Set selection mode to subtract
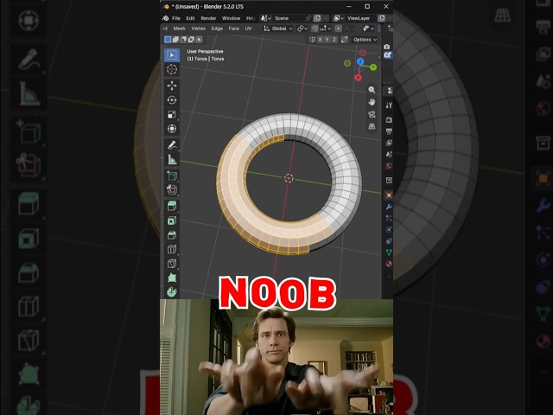The width and height of the screenshot is (553, 415). [183, 40]
